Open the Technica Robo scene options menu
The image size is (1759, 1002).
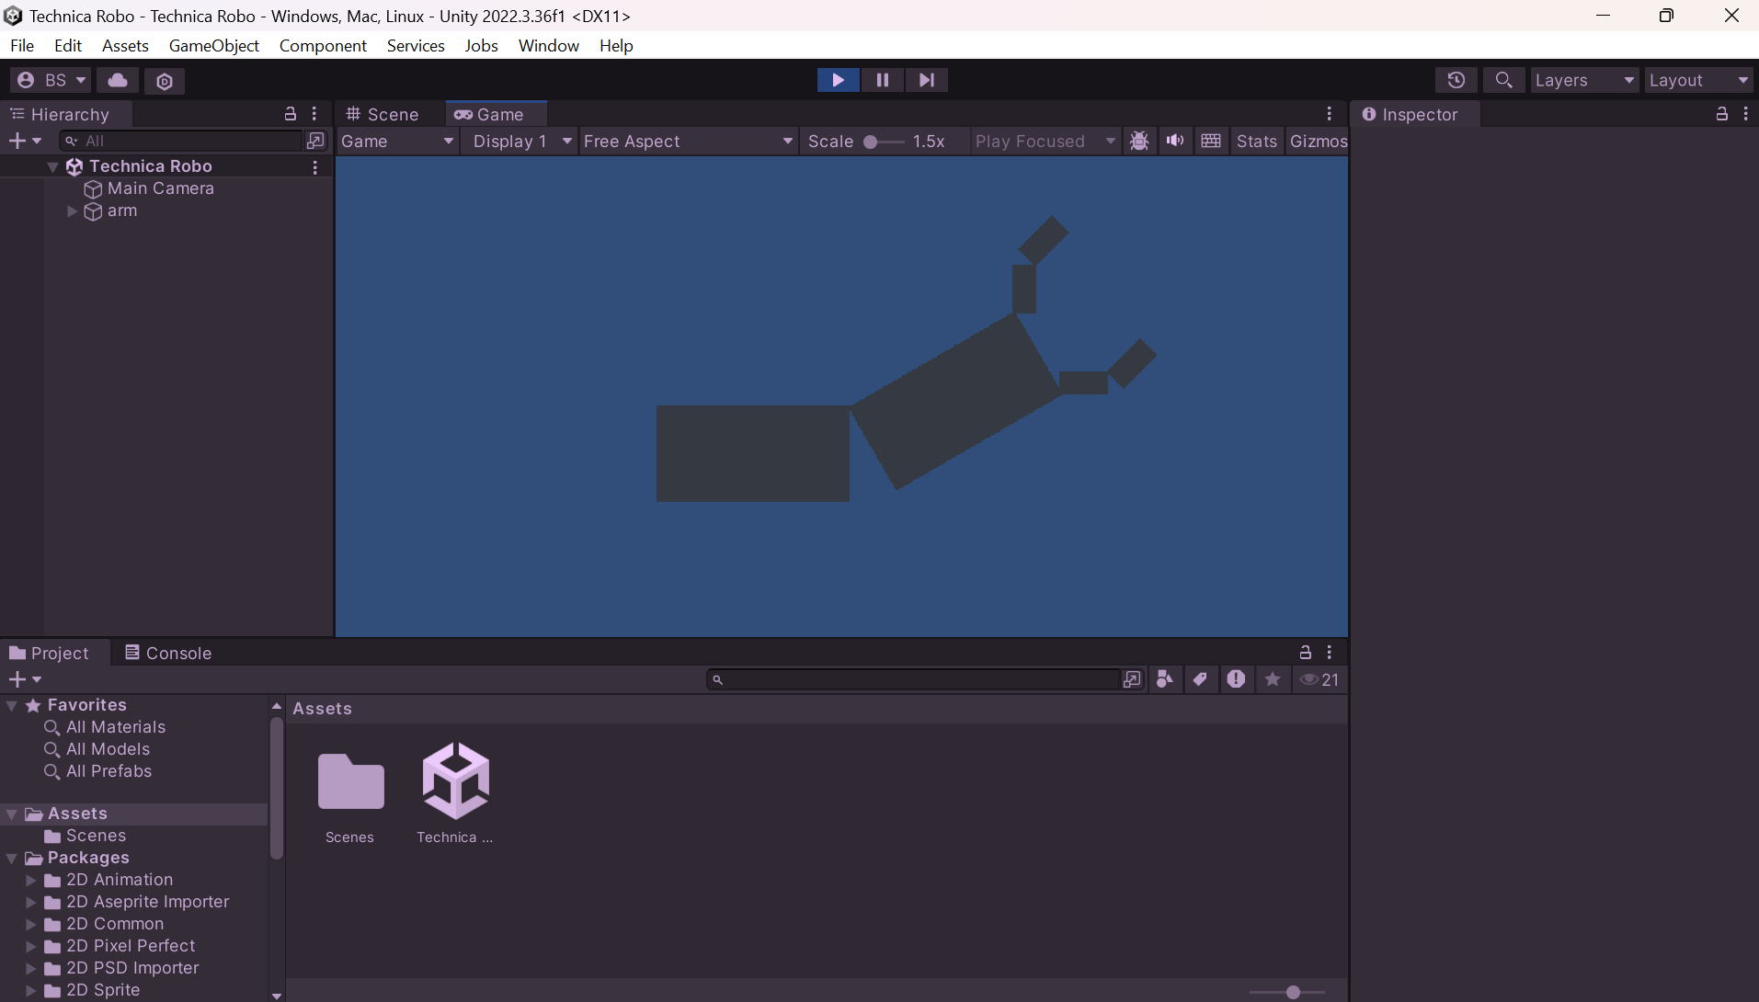click(x=314, y=166)
